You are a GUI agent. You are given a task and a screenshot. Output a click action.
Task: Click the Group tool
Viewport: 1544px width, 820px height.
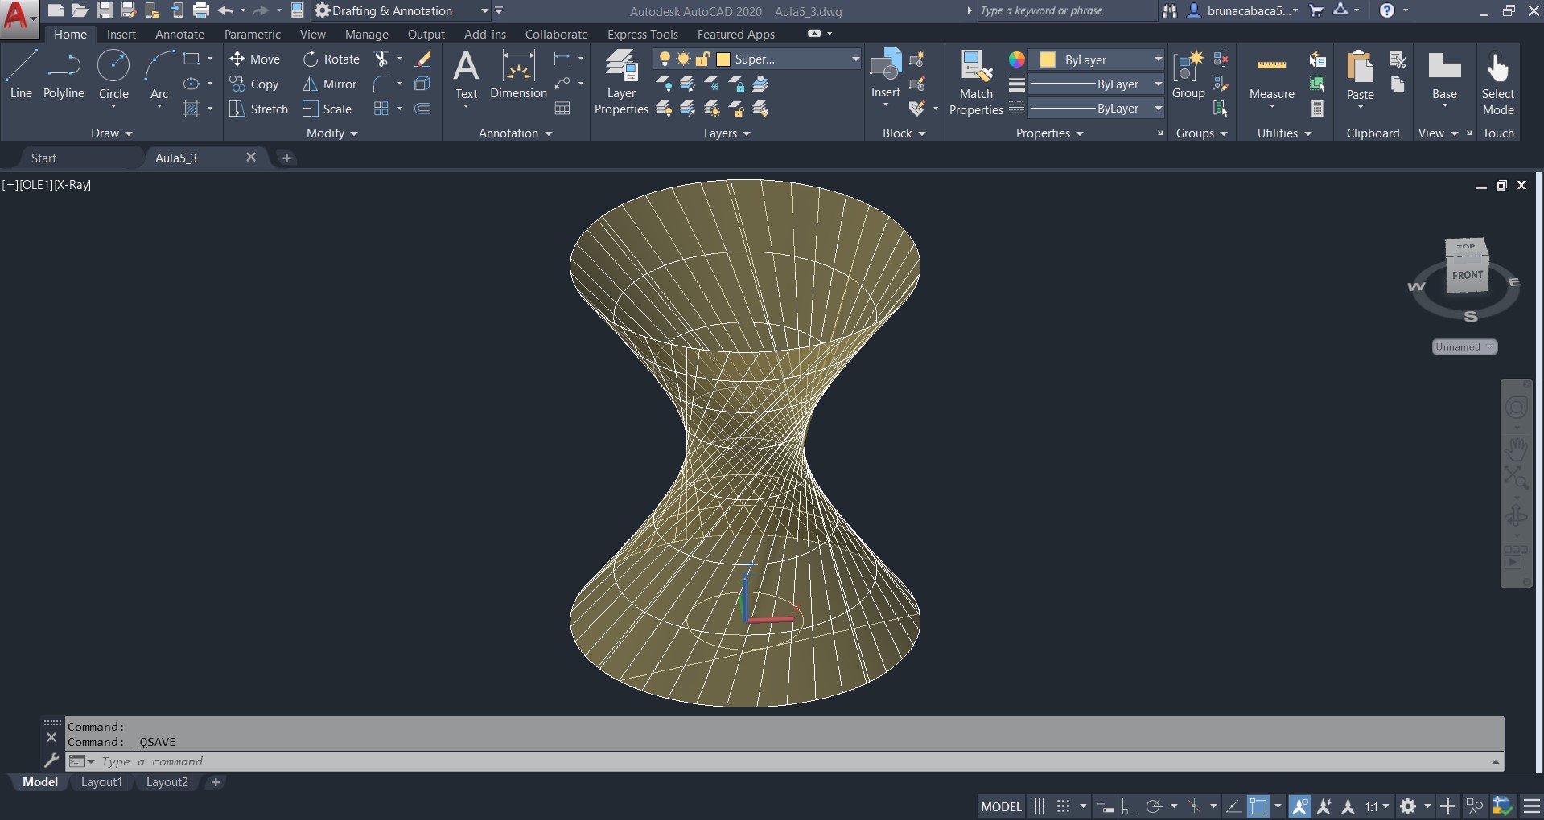pos(1188,75)
